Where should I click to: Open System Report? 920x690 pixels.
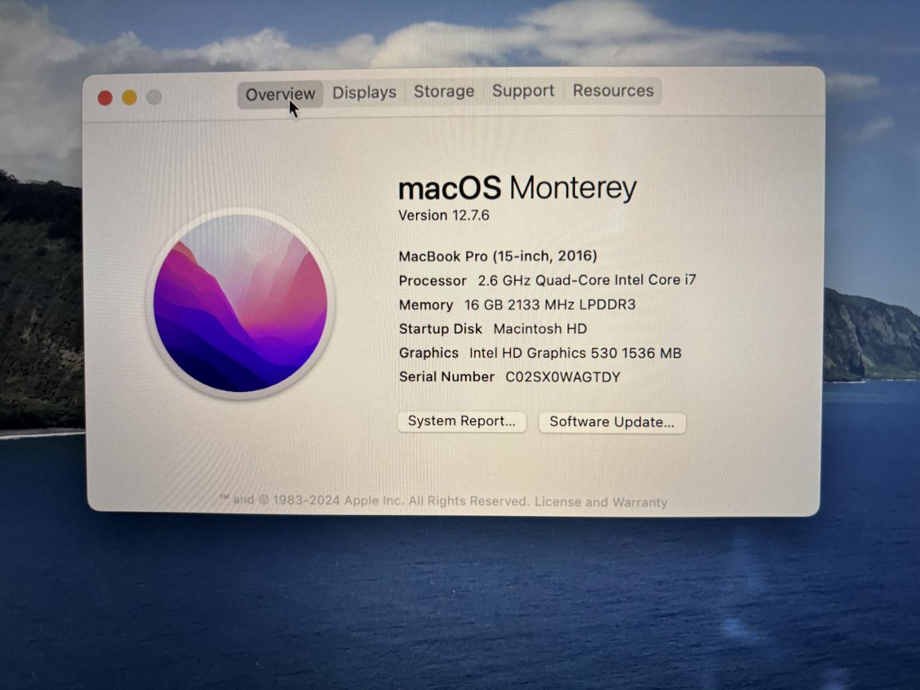461,422
